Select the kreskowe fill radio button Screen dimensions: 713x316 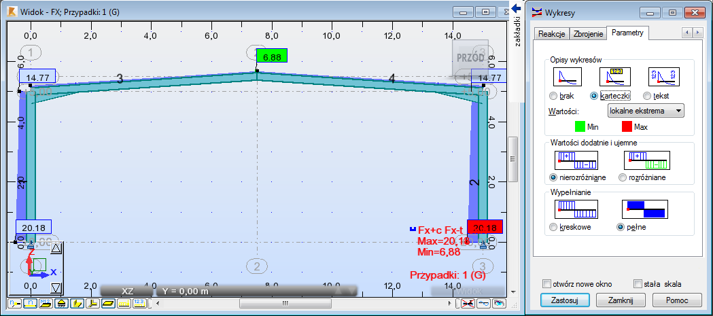point(553,227)
